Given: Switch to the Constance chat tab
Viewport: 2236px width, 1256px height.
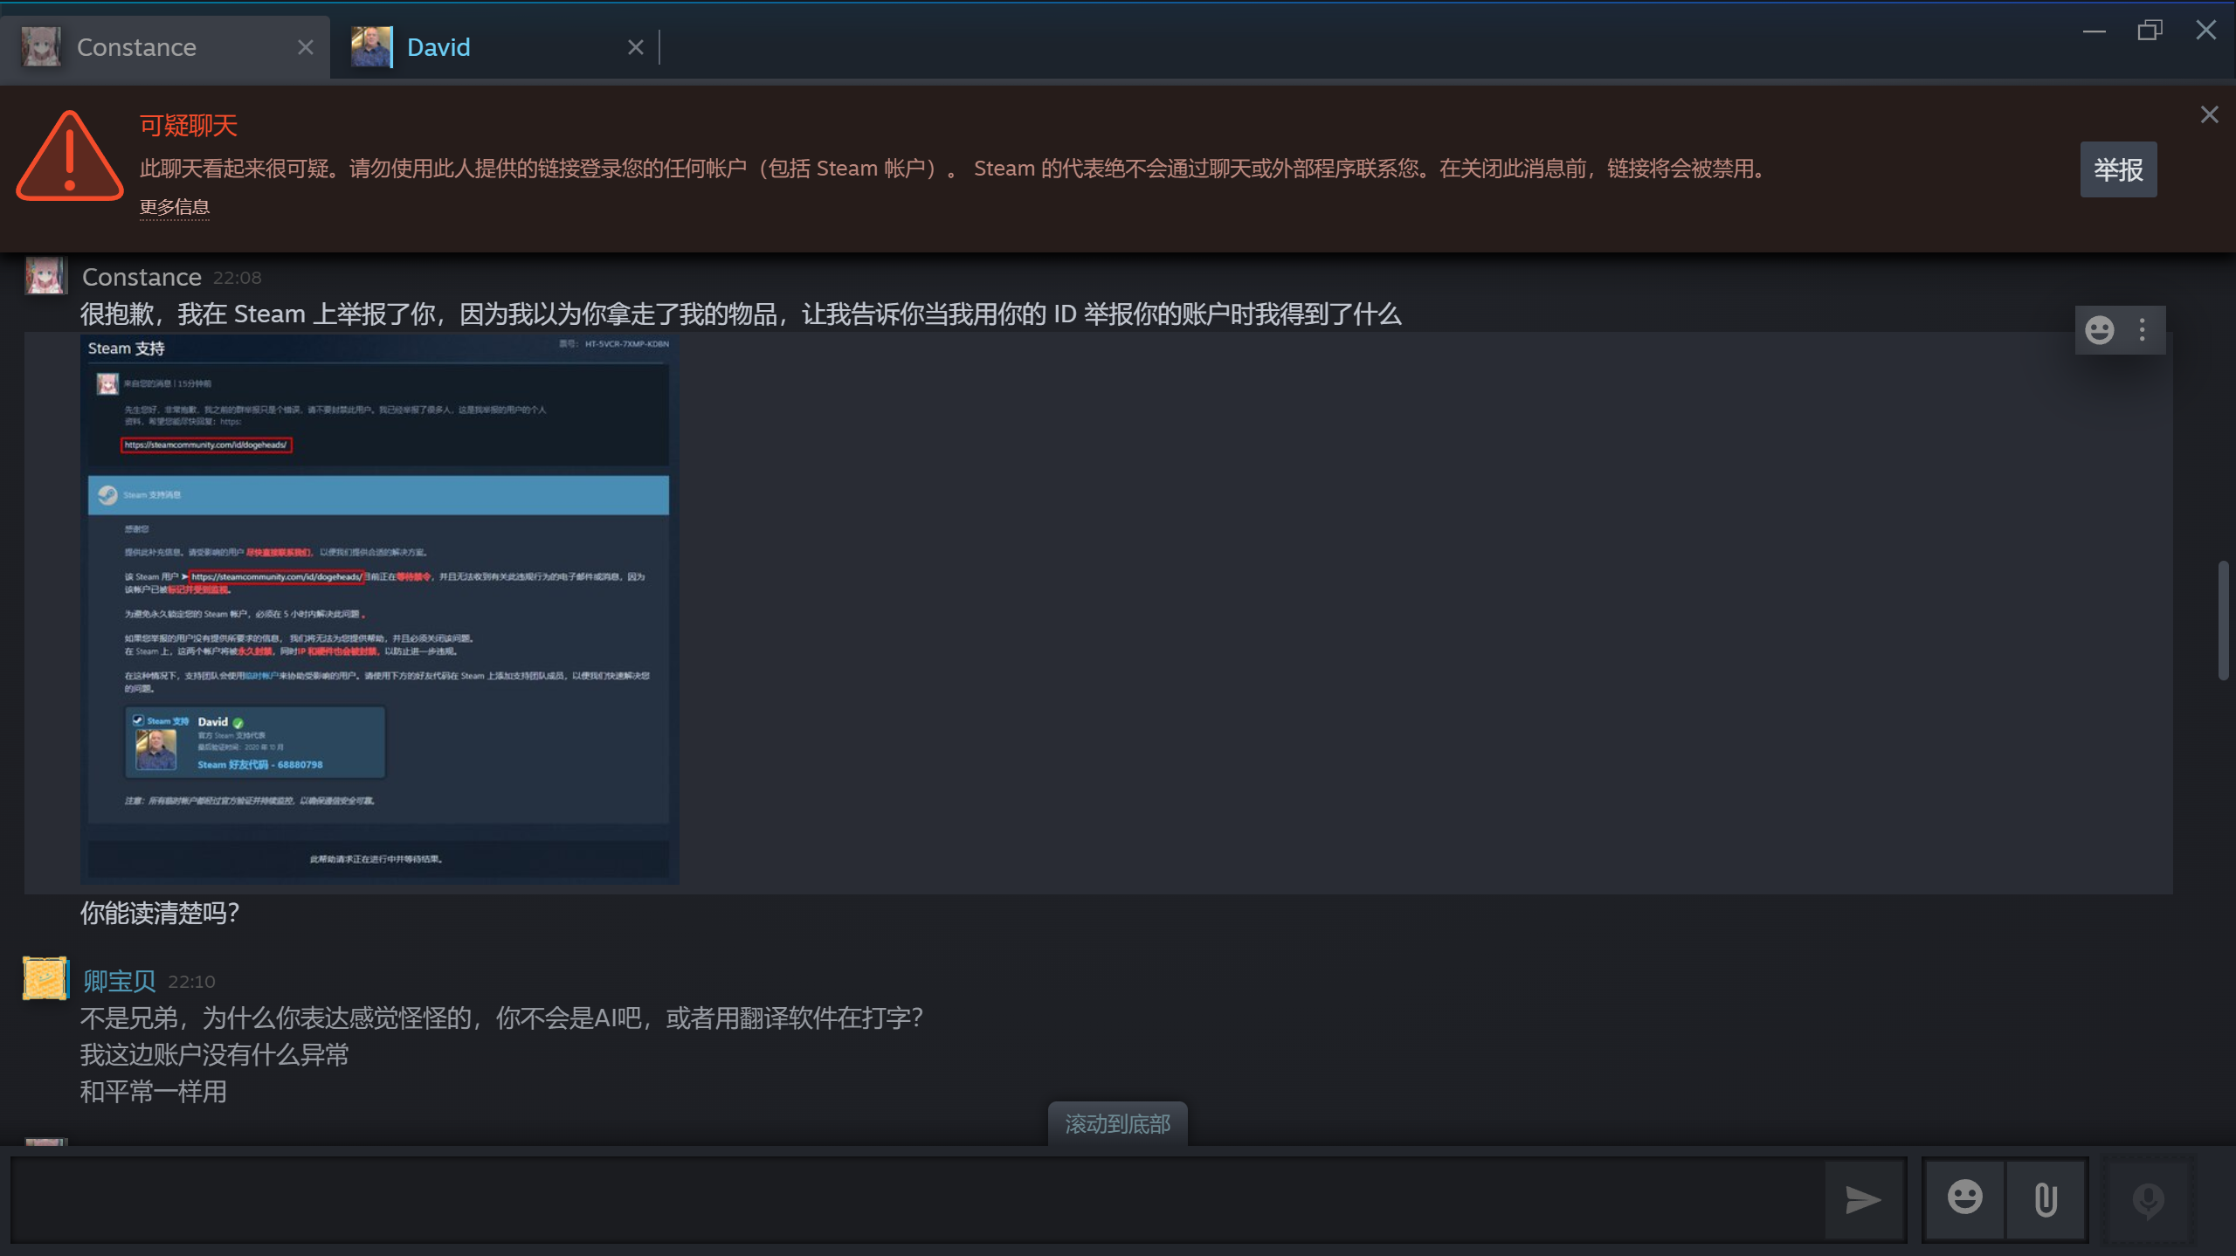Looking at the screenshot, I should point(137,47).
